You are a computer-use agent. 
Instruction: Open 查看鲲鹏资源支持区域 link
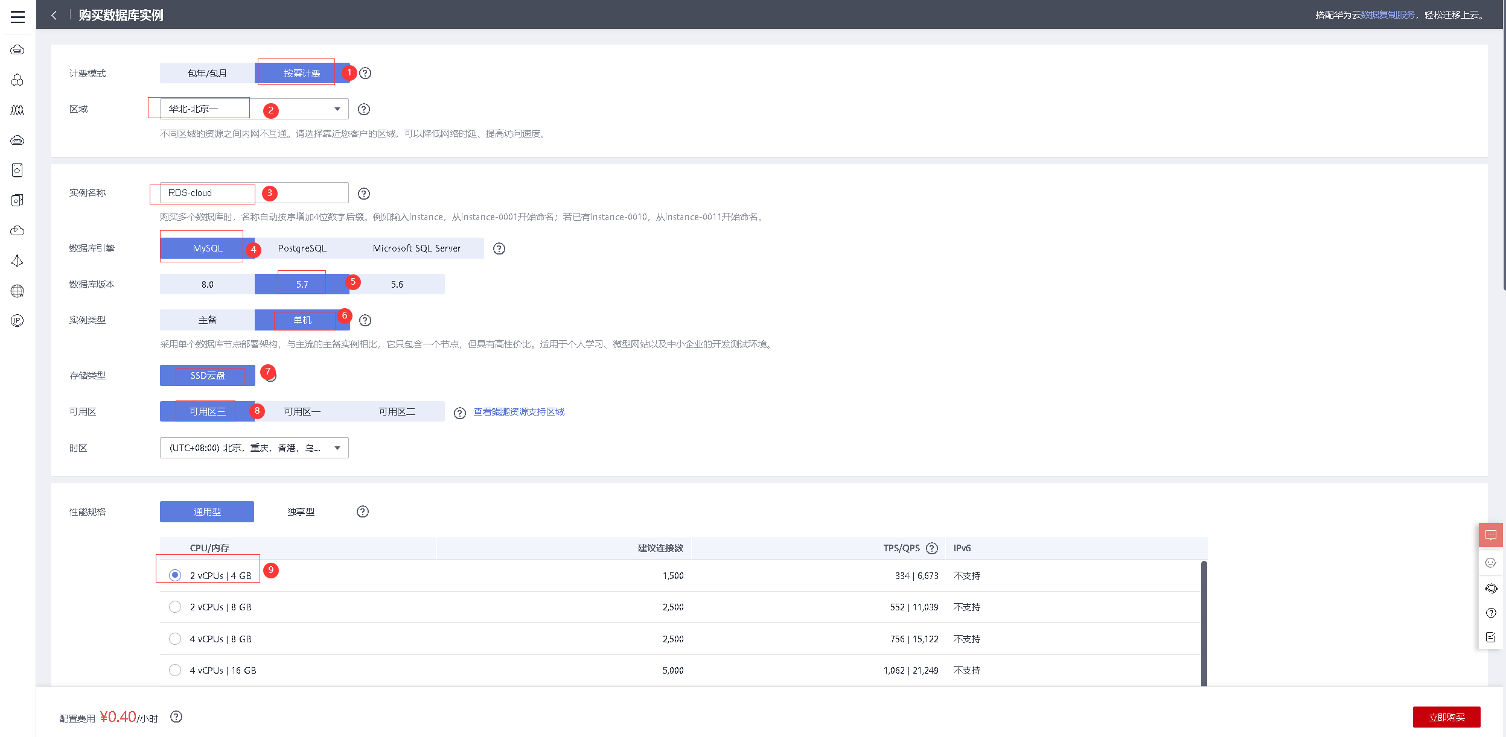518,412
